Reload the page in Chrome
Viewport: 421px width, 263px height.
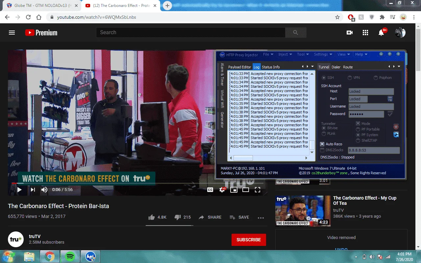pos(28,17)
